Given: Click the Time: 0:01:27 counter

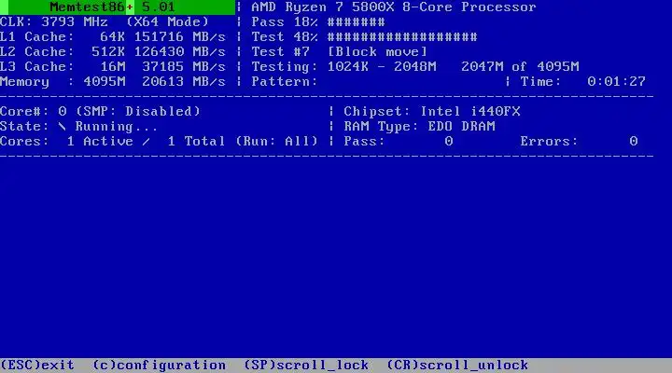Looking at the screenshot, I should (x=582, y=81).
